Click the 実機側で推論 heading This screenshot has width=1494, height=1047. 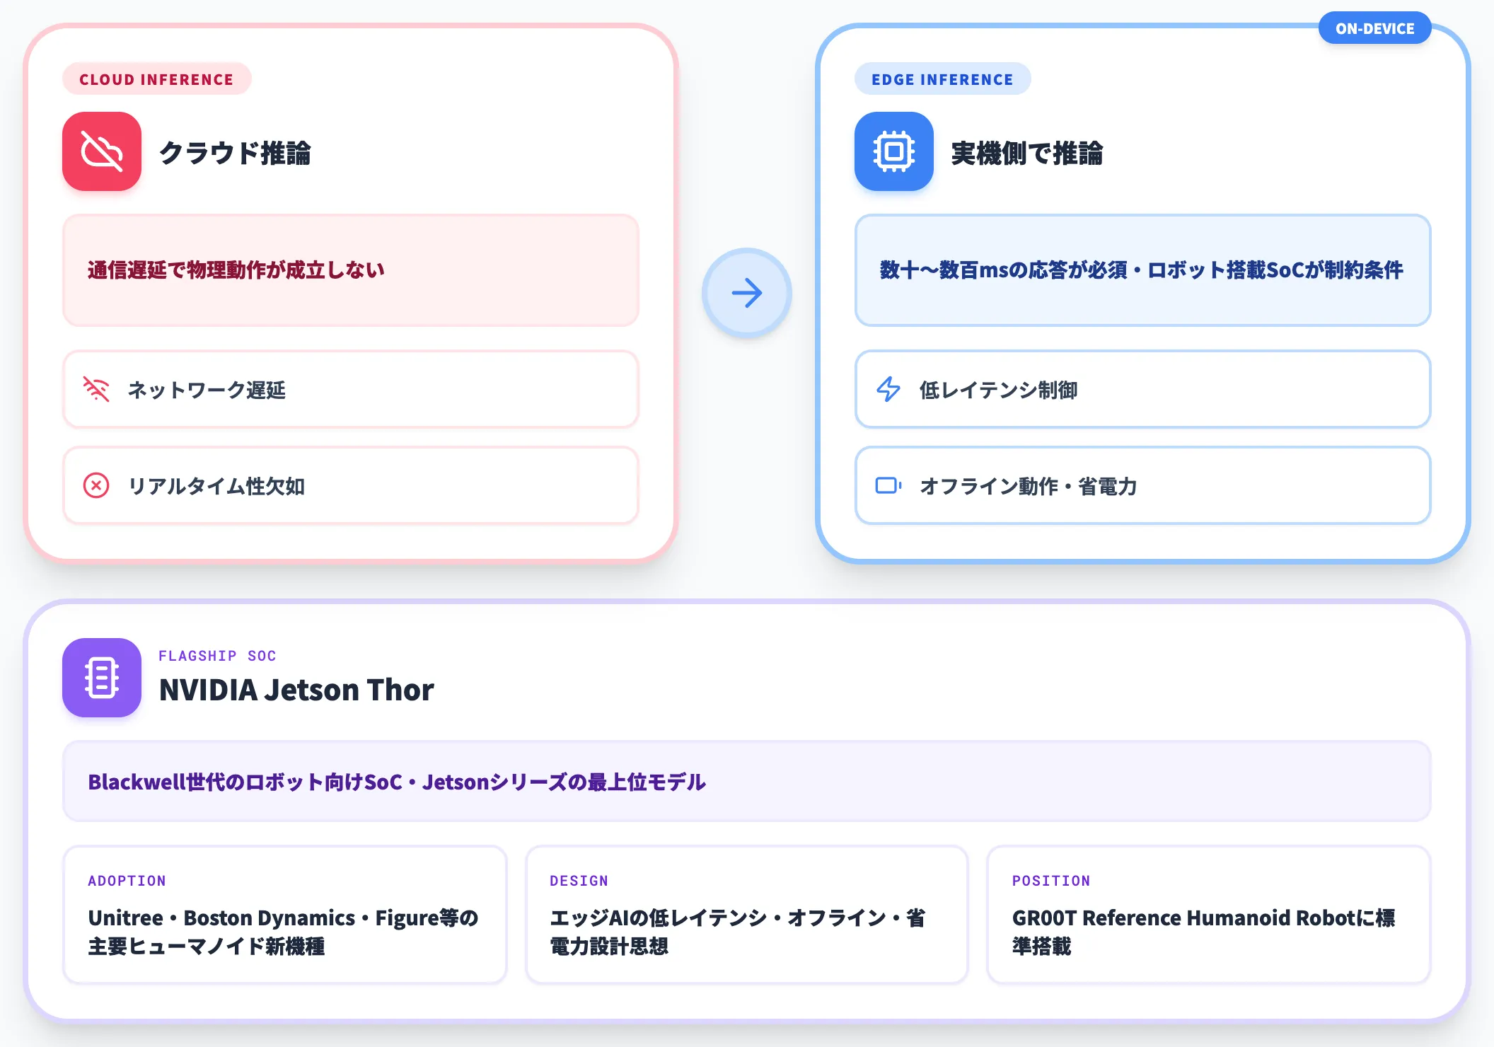point(1027,153)
